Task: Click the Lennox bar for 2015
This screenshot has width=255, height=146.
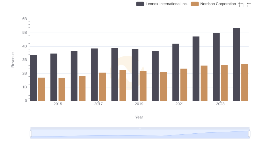Action: [x=54, y=77]
